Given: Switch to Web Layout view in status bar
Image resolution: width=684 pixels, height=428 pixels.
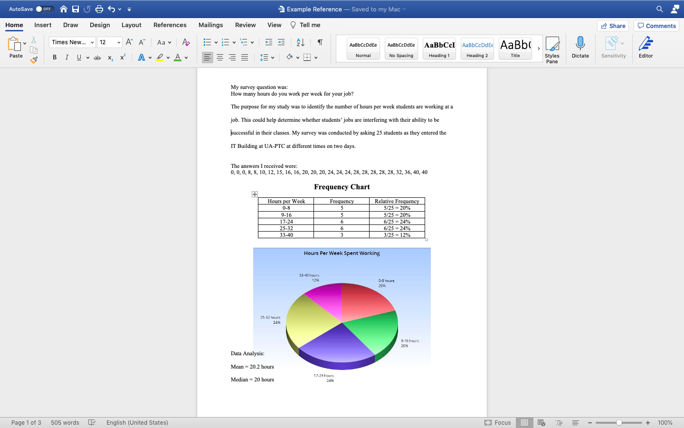Looking at the screenshot, I should click(x=541, y=422).
